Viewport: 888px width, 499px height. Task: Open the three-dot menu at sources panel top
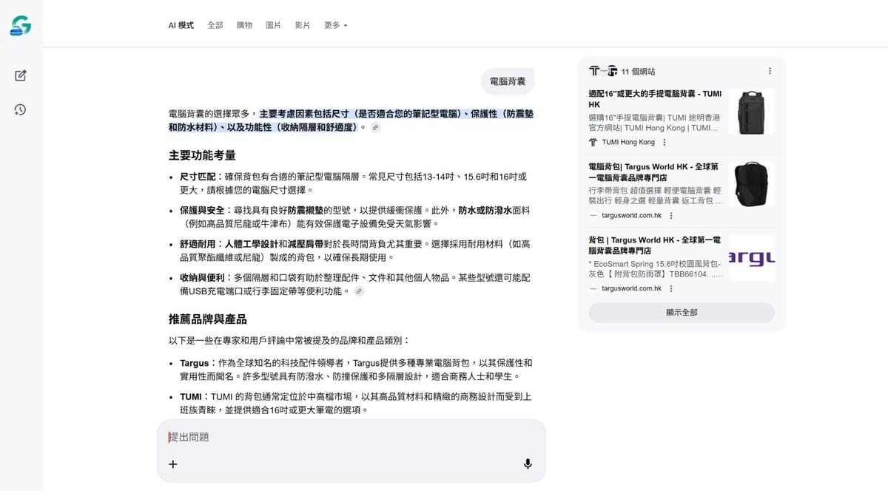click(x=770, y=70)
